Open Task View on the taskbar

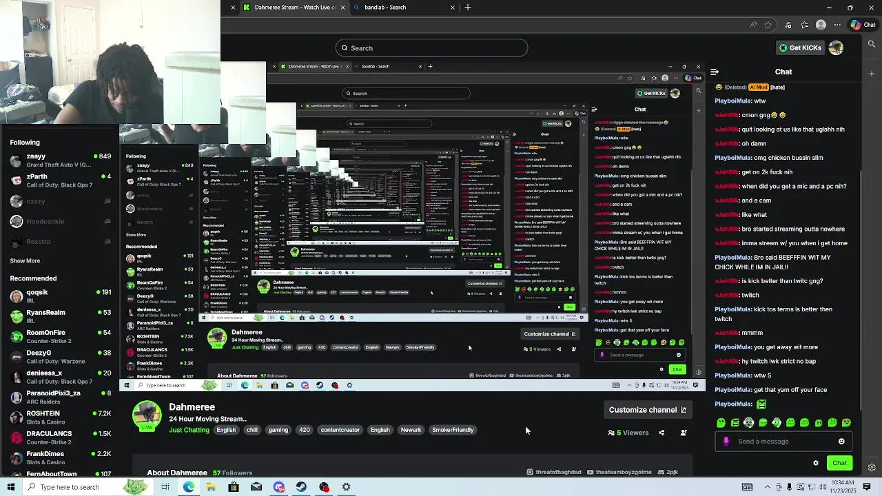point(165,487)
